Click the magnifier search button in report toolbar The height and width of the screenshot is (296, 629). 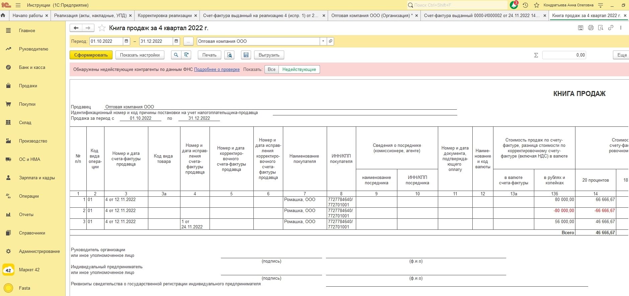pos(176,55)
